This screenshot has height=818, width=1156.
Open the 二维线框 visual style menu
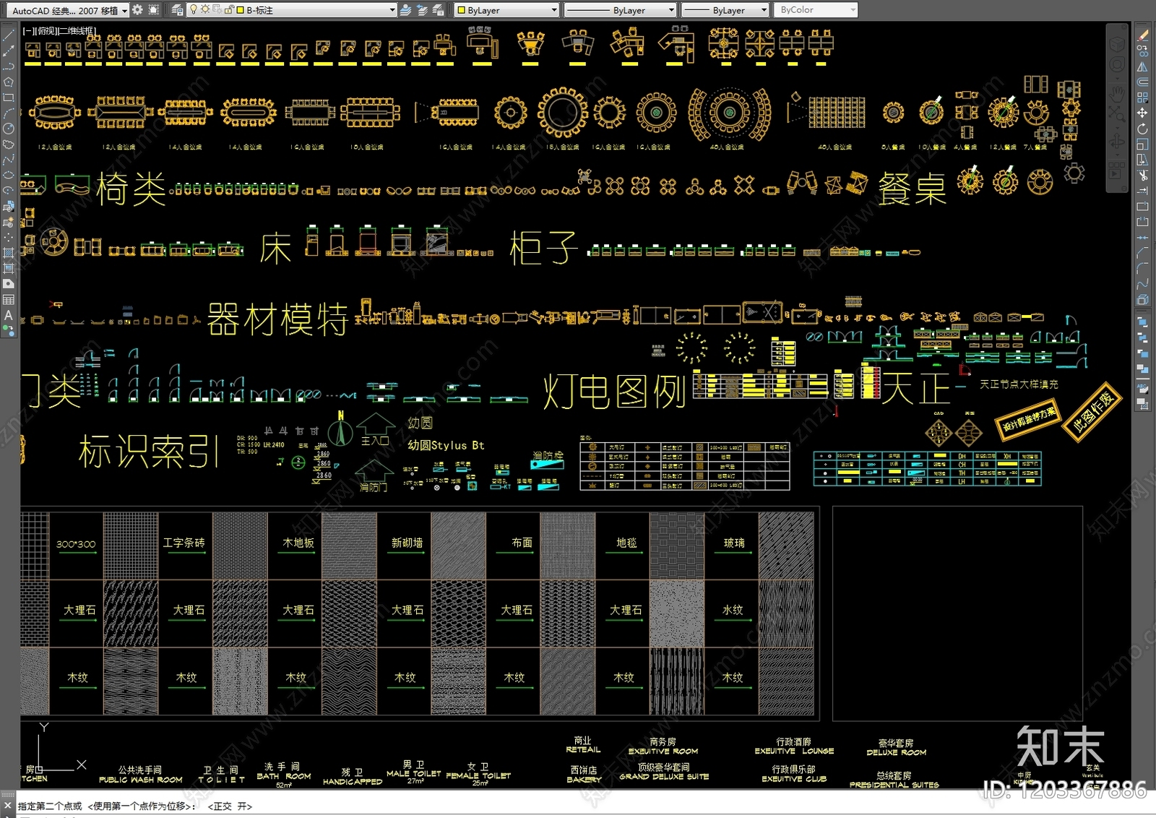click(x=77, y=31)
